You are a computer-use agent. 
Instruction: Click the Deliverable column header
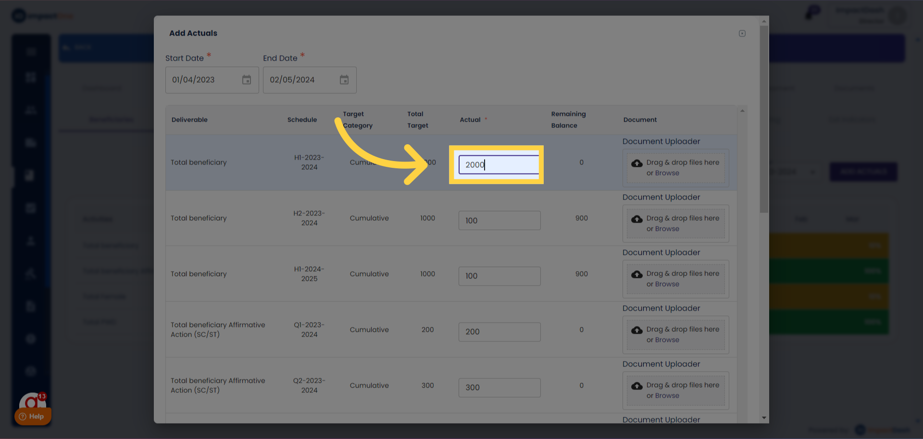[x=189, y=120]
